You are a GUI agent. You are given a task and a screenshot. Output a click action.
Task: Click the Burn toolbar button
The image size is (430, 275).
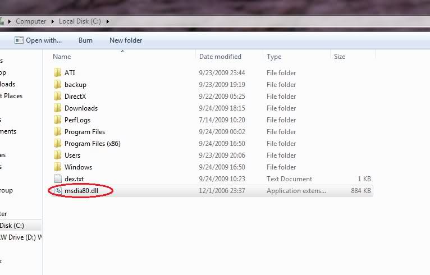click(x=85, y=40)
